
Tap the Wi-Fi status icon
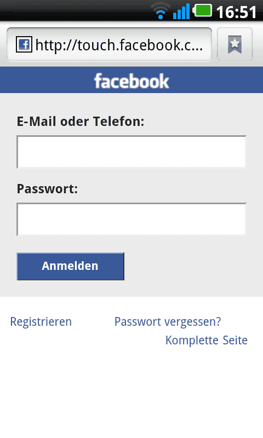161,11
